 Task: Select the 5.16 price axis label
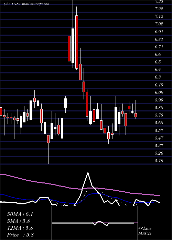159,161
